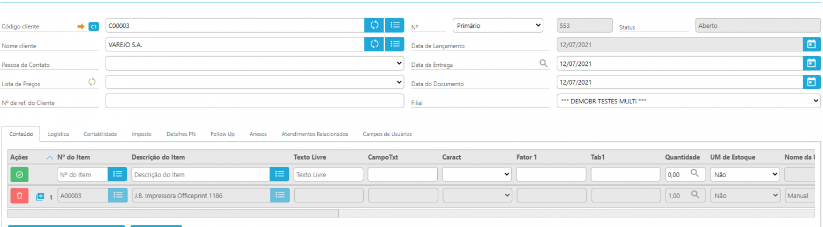
Task: Delete item row A00003 with trash icon
Action: (x=19, y=196)
